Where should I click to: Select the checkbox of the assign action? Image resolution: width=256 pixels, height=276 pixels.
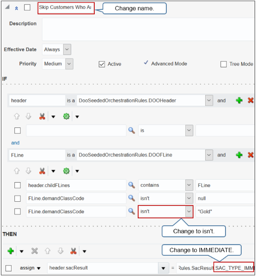(8, 268)
